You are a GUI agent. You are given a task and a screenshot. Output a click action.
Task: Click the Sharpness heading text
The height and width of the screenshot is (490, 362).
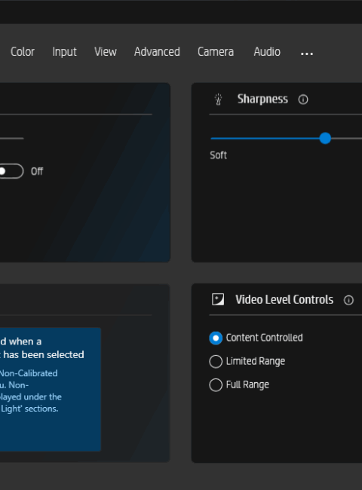[x=262, y=99]
